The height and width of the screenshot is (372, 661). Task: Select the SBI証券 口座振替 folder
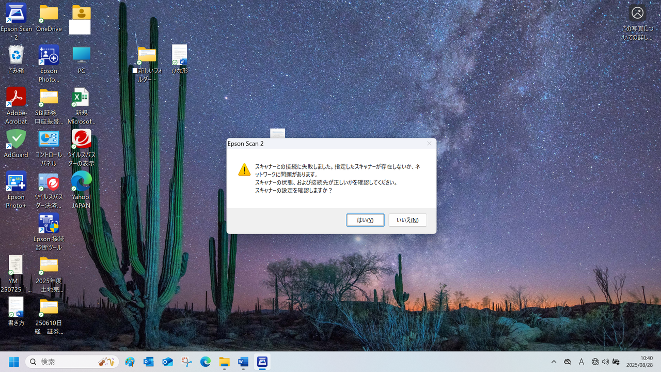tap(49, 106)
